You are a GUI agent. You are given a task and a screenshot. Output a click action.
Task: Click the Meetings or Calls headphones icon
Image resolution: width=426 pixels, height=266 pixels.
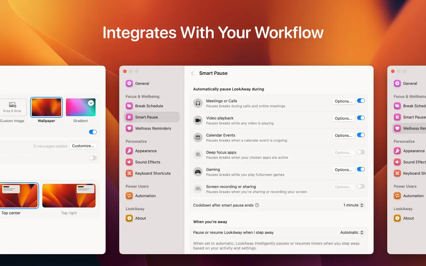pos(198,103)
